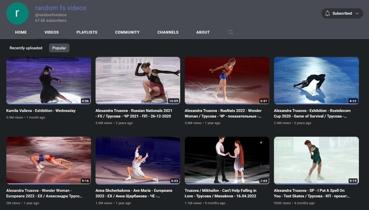Select the Popular sort chip
The height and width of the screenshot is (210, 369).
pyautogui.click(x=59, y=48)
